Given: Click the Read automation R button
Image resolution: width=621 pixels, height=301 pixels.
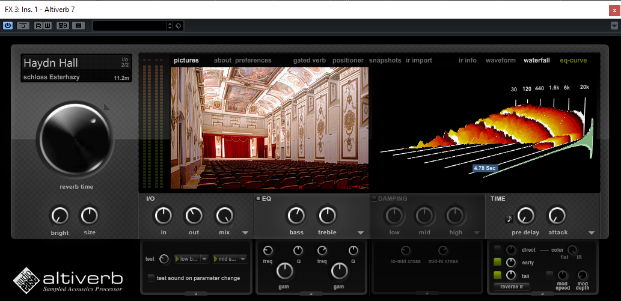Looking at the screenshot, I should pyautogui.click(x=38, y=26).
